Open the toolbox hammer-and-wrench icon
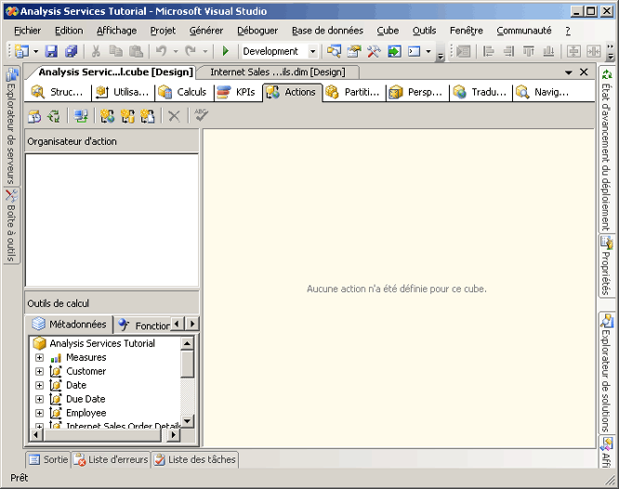This screenshot has width=619, height=489. click(374, 51)
